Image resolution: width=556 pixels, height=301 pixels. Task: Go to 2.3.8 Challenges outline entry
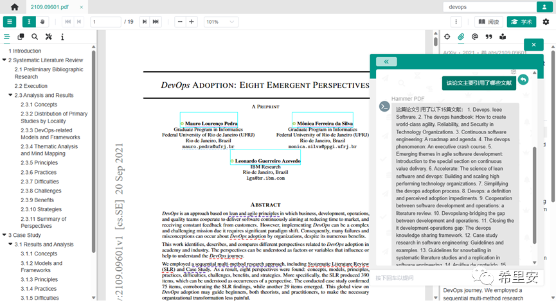coord(40,191)
